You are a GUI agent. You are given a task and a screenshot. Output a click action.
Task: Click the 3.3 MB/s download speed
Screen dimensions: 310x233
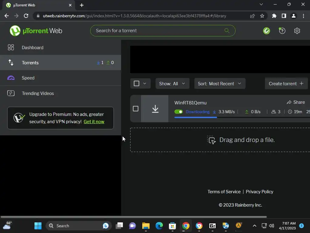pos(226,112)
